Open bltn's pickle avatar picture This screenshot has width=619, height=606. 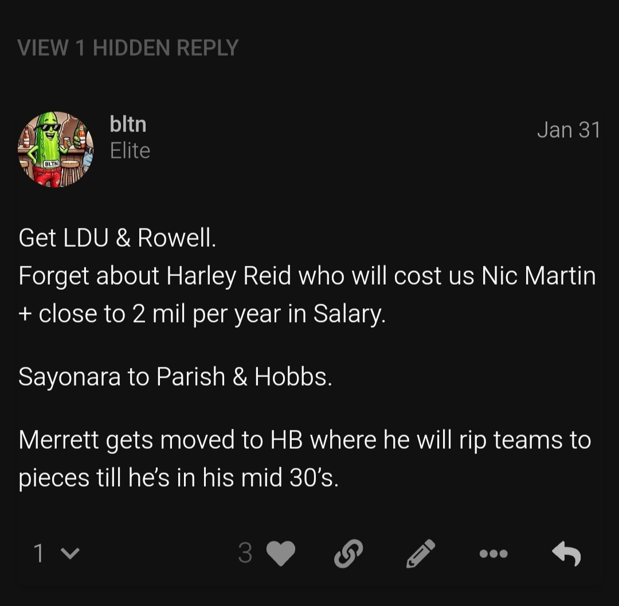click(x=56, y=149)
